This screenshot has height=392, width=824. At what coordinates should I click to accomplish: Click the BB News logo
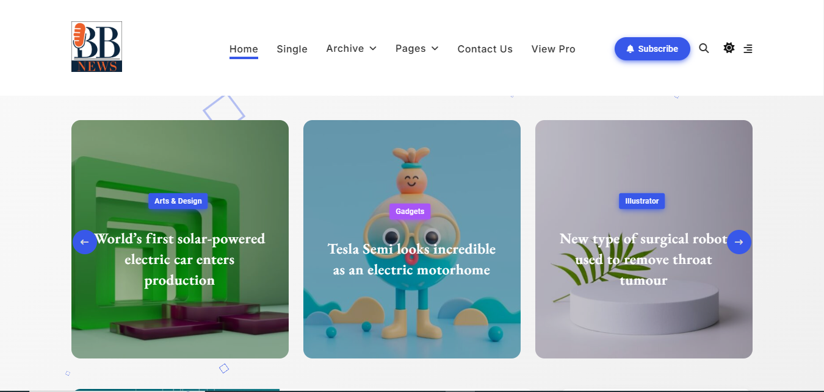pyautogui.click(x=96, y=47)
